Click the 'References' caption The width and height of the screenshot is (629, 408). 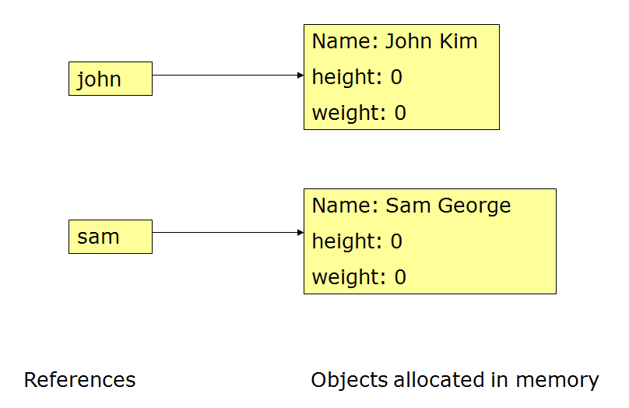pyautogui.click(x=79, y=380)
